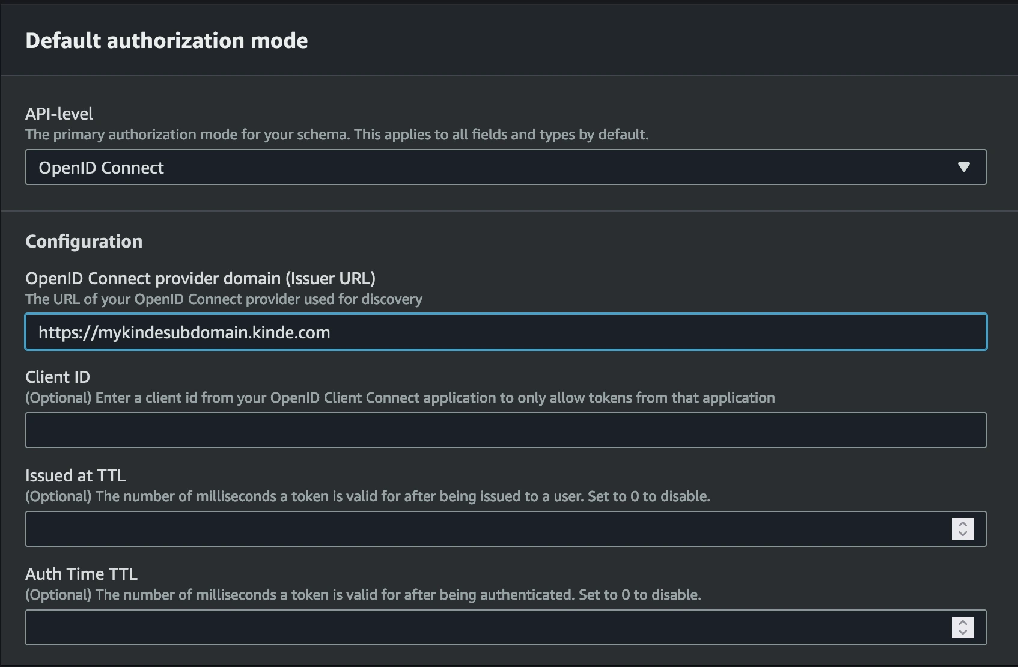Increment Auth Time TTL using up arrow
1018x667 pixels.
coord(962,623)
